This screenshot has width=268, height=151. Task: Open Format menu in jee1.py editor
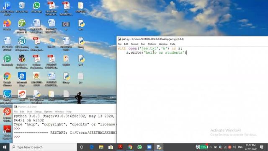134,44
